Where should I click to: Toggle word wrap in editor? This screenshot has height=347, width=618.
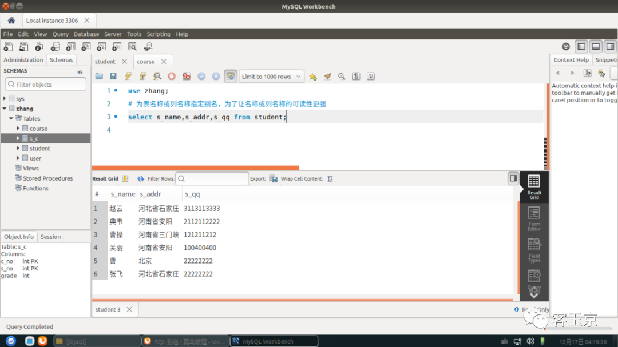tap(371, 77)
